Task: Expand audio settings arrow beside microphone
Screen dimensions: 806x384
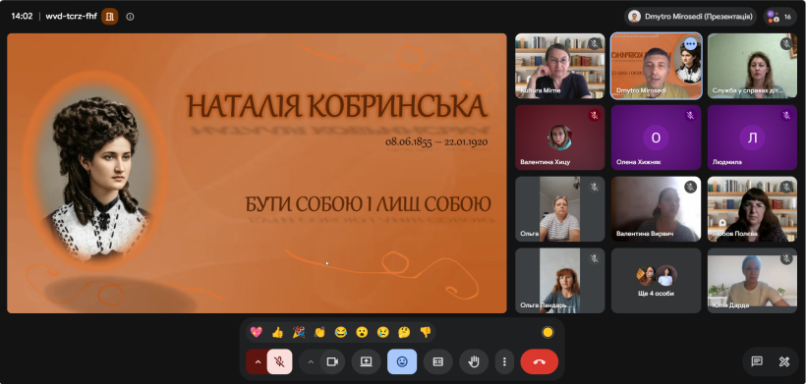Action: click(x=259, y=361)
